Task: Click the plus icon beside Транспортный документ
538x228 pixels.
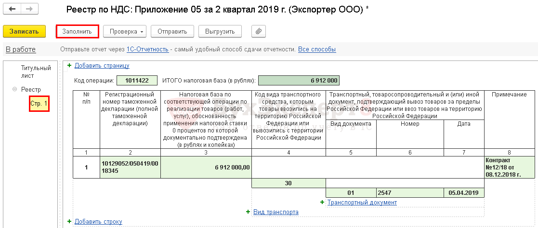Action: pos(322,202)
